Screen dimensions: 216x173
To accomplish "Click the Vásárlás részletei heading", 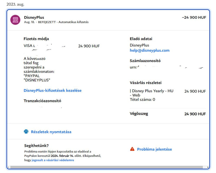I will click(x=146, y=83).
